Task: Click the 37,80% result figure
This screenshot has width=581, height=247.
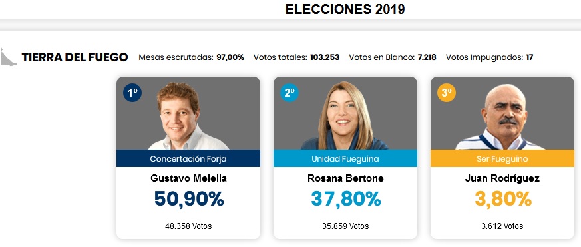Action: [345, 199]
